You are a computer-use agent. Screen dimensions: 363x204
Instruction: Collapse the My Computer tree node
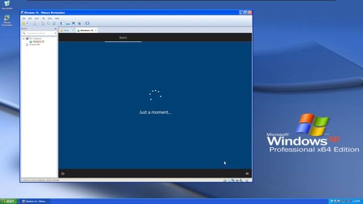pyautogui.click(x=24, y=39)
